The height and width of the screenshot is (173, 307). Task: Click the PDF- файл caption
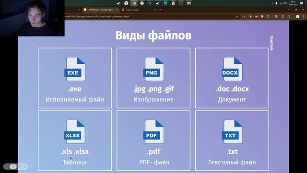pyautogui.click(x=154, y=162)
